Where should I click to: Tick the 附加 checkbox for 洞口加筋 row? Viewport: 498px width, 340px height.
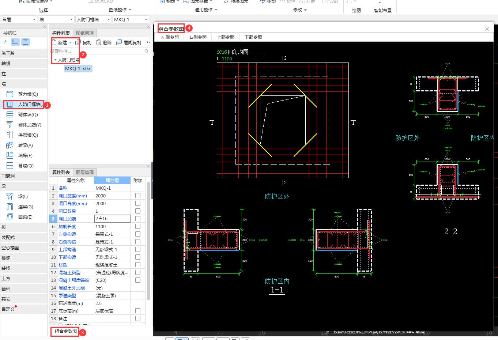[138, 219]
